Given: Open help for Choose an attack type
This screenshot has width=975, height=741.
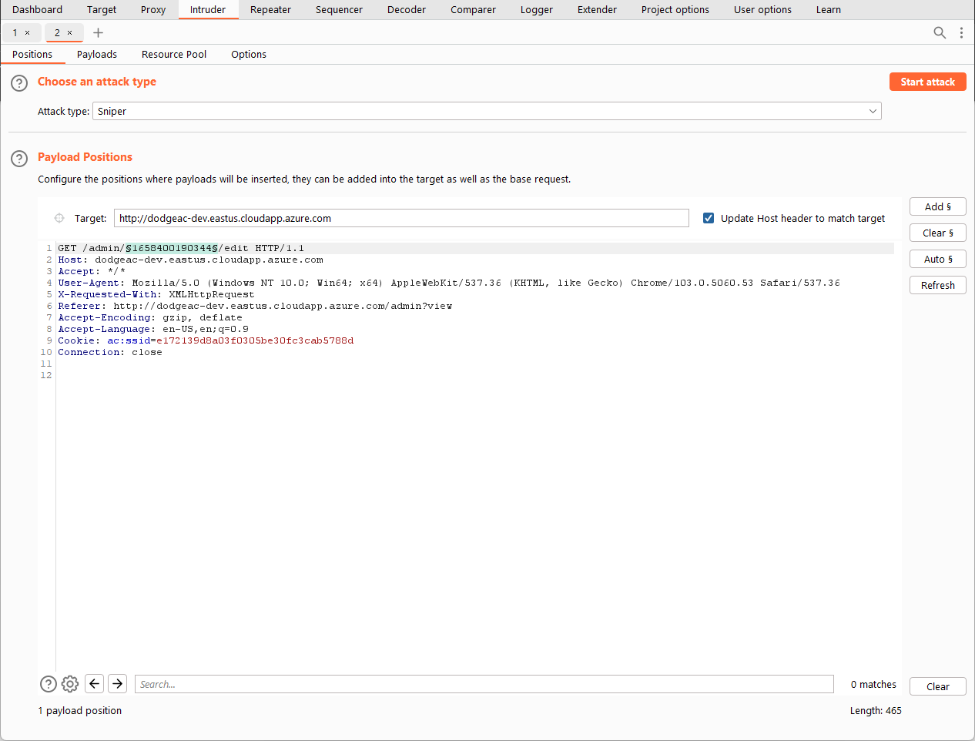Looking at the screenshot, I should tap(19, 83).
